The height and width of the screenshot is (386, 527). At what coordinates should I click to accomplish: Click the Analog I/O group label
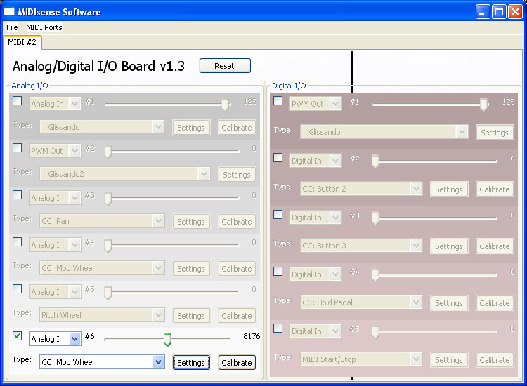[30, 86]
